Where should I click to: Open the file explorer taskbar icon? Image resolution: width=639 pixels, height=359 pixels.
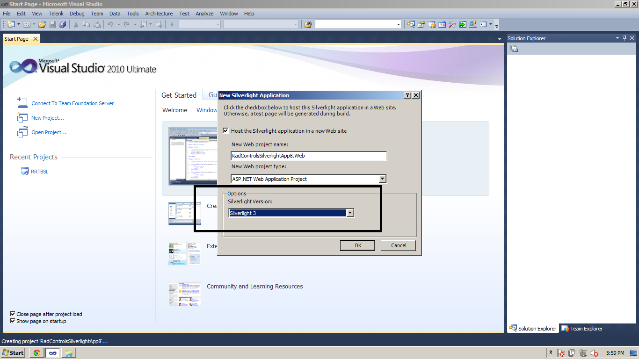pyautogui.click(x=68, y=353)
